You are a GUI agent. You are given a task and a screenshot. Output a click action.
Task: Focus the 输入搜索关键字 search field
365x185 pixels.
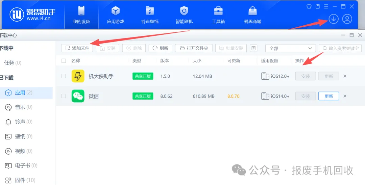pyautogui.click(x=340, y=48)
